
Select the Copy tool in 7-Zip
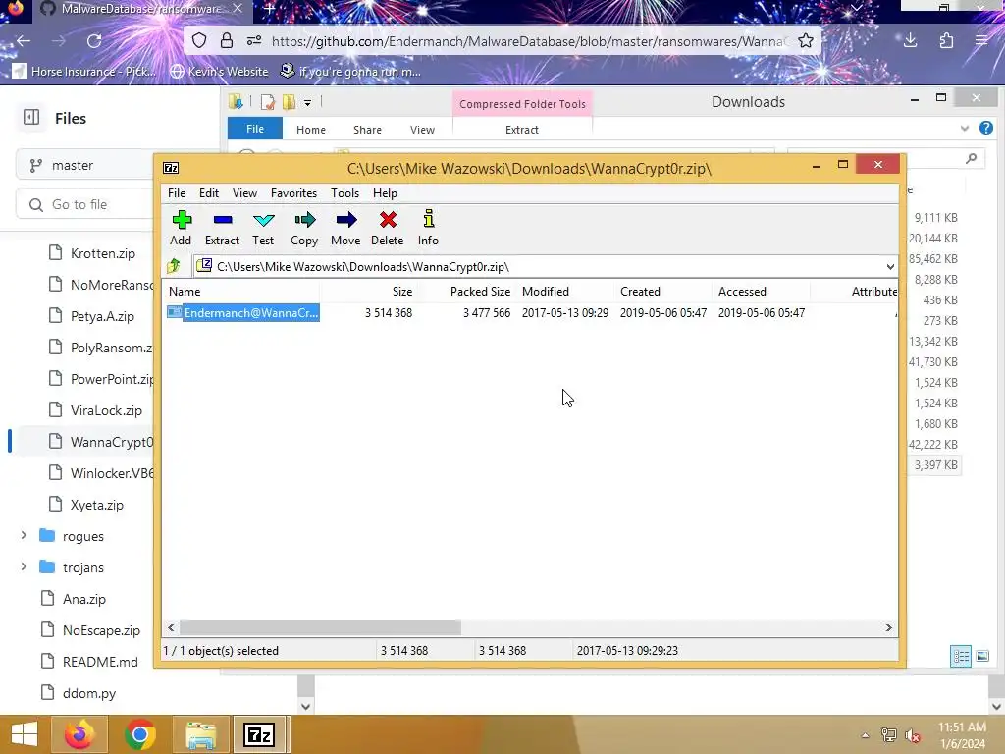304,228
